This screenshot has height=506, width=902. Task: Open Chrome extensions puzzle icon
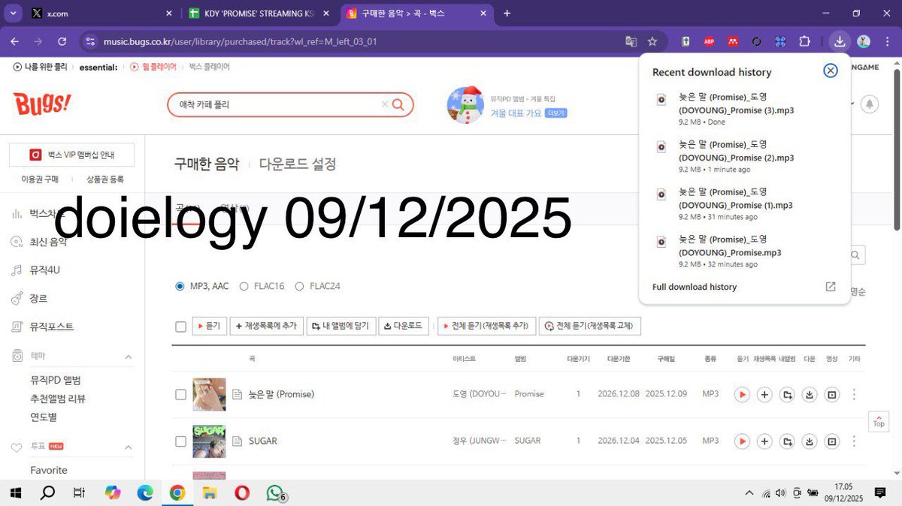804,41
